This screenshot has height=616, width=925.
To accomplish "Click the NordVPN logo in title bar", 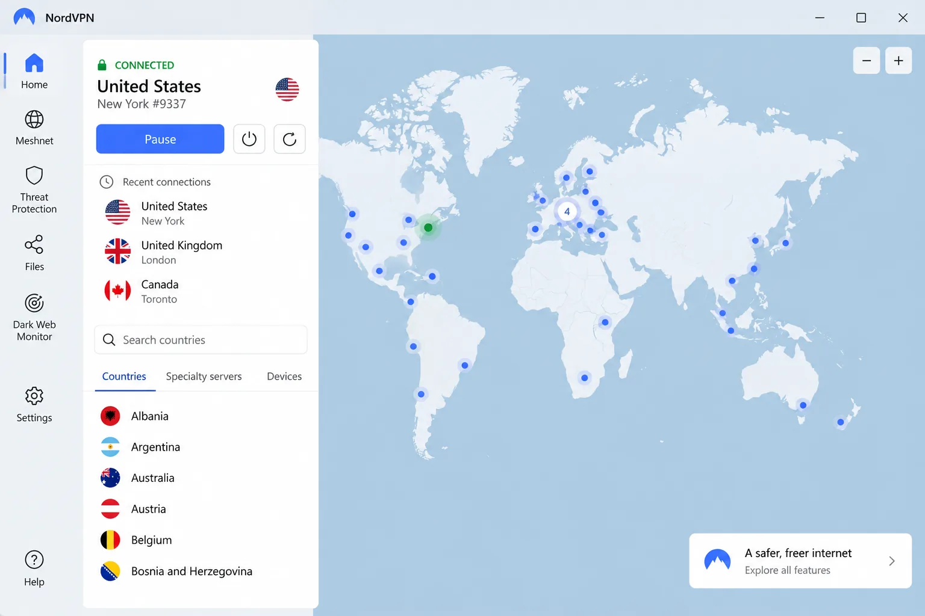I will (x=24, y=17).
